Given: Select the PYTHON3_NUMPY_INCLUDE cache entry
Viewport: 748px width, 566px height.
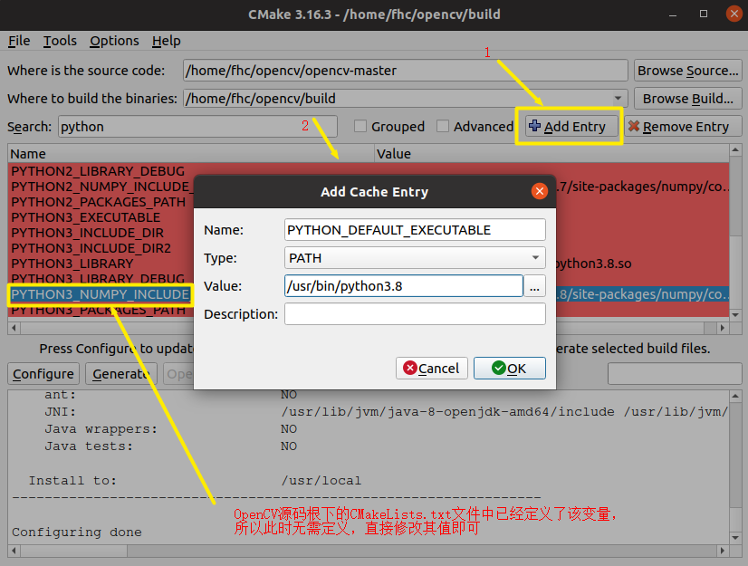Looking at the screenshot, I should [100, 294].
